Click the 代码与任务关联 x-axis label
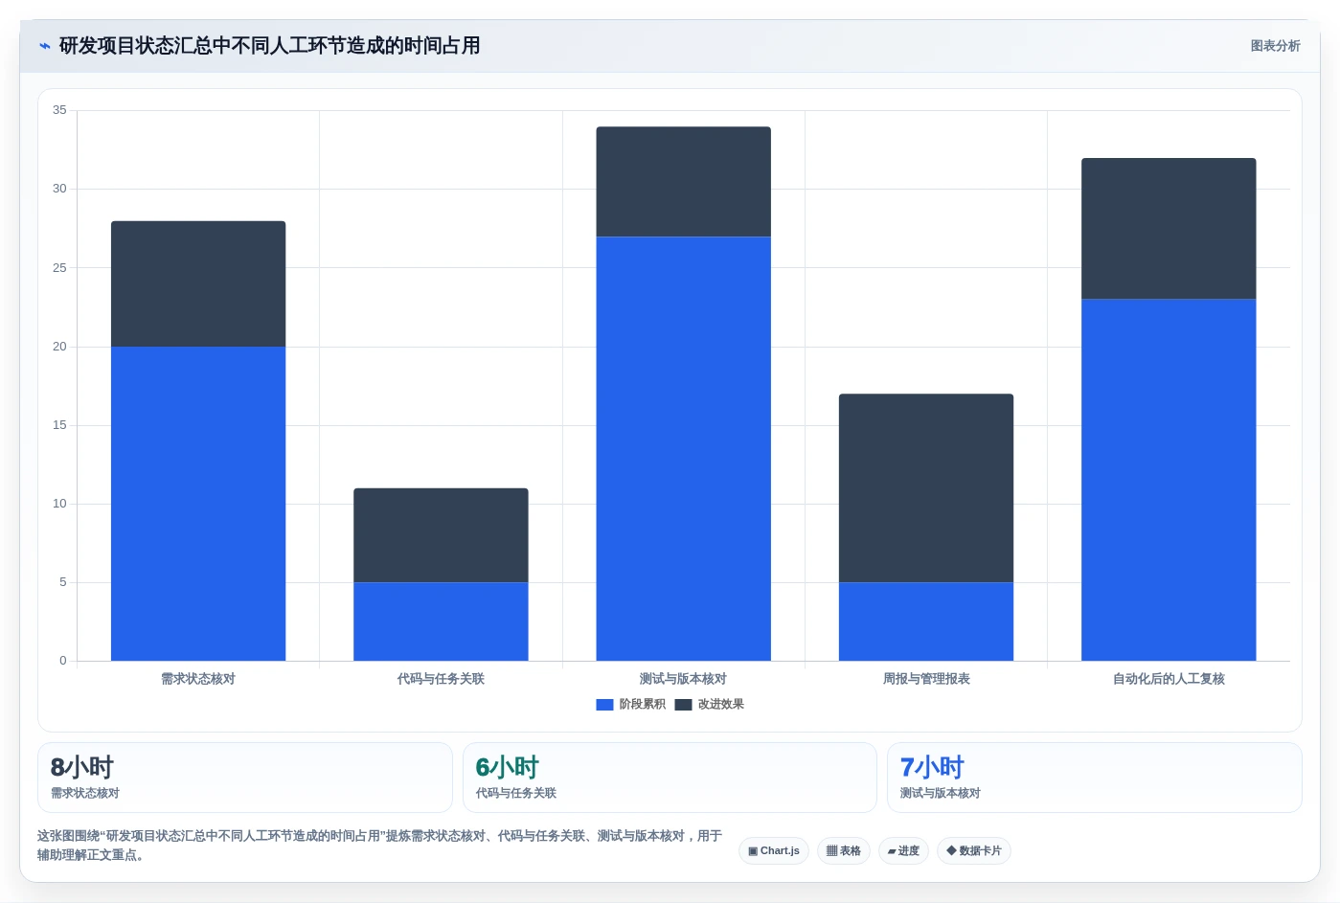Image resolution: width=1340 pixels, height=903 pixels. 441,679
